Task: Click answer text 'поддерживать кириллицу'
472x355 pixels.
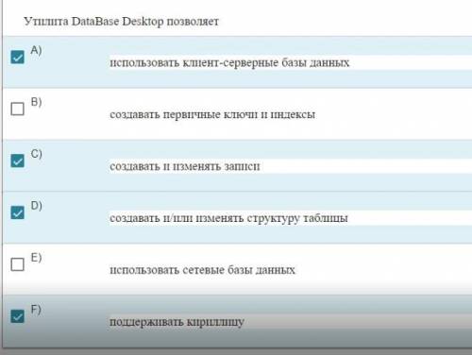Action: (x=177, y=322)
